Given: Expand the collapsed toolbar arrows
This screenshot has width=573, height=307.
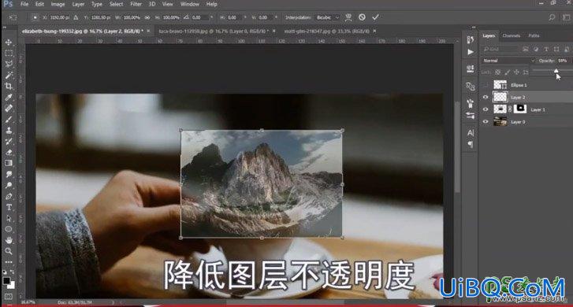Looking at the screenshot, I should [5, 28].
